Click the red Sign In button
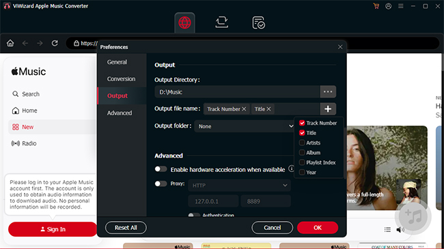 [53, 229]
